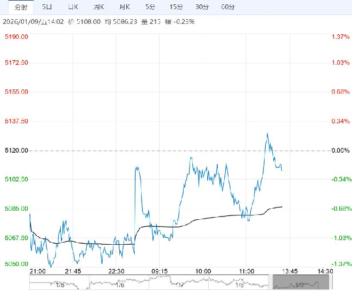The height and width of the screenshot is (291, 352).
Task: Open the 60分 hourly interval tab
Action: [227, 7]
